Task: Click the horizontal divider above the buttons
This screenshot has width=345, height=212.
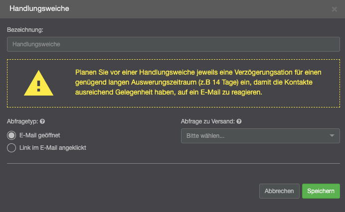Action: coord(173,163)
